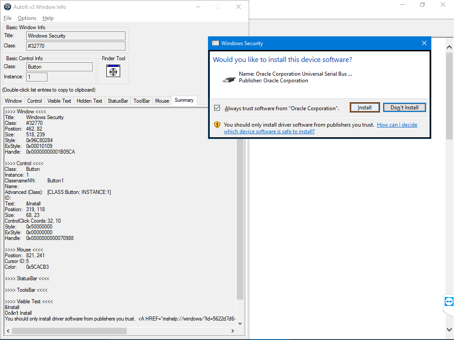Restore the background window using its restore button
The width and height of the screenshot is (454, 340).
click(423, 4)
